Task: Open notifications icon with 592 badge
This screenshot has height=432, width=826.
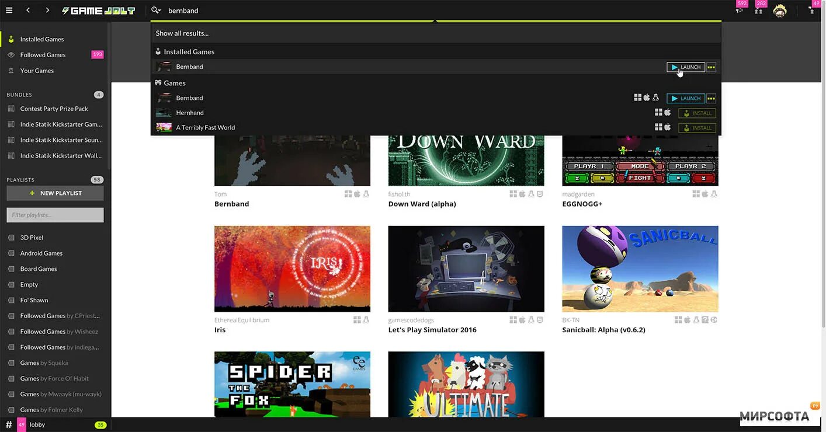Action: tap(740, 11)
